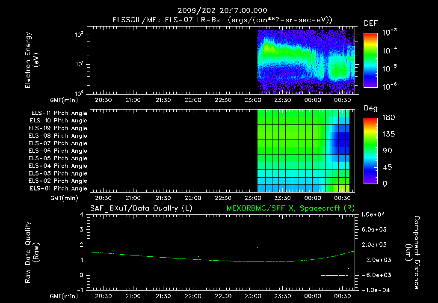Image resolution: width=438 pixels, height=303 pixels.
Task: Click the -1 tick on data quality axis
Action: click(x=80, y=290)
